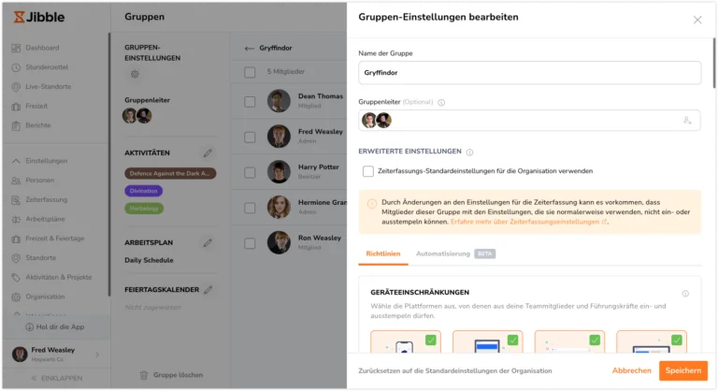Check Dean Thomas row checkbox

250,101
